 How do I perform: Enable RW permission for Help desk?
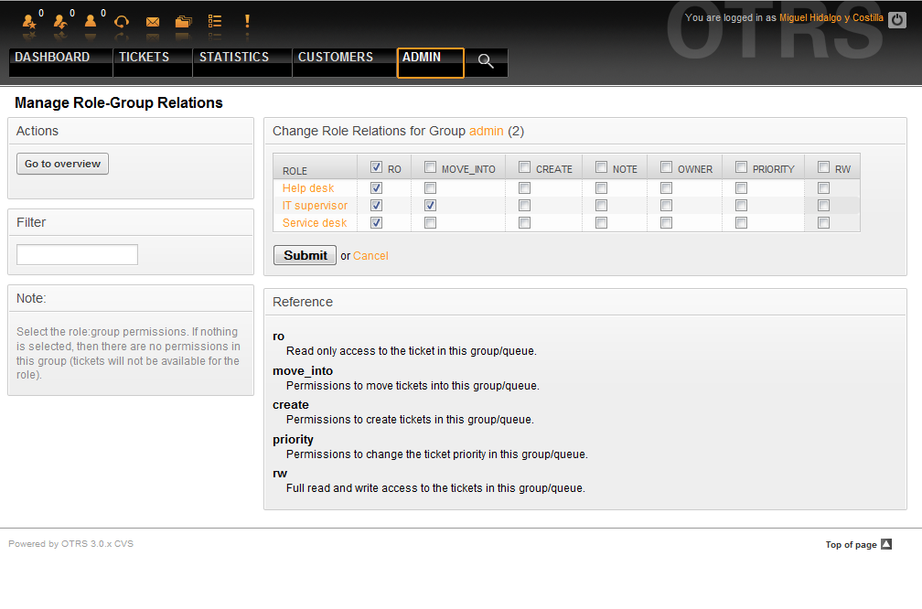823,188
